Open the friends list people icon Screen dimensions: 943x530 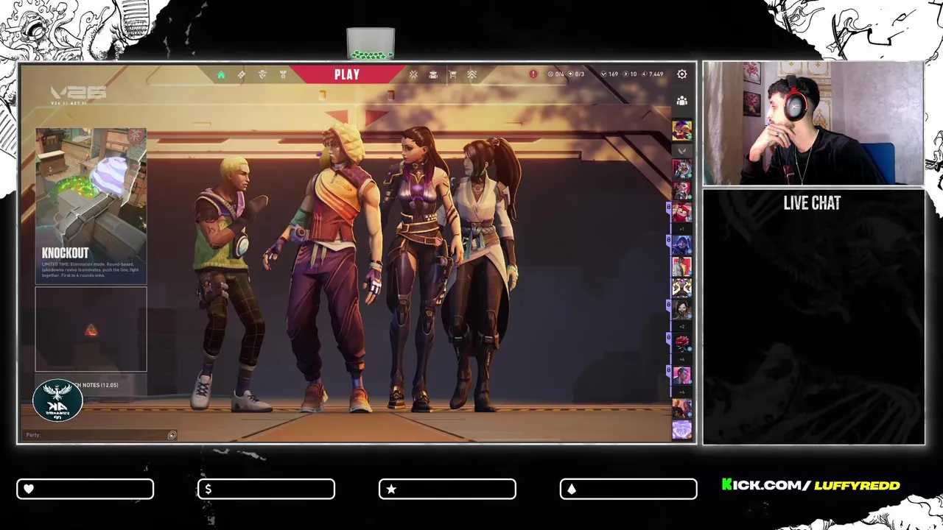(682, 101)
